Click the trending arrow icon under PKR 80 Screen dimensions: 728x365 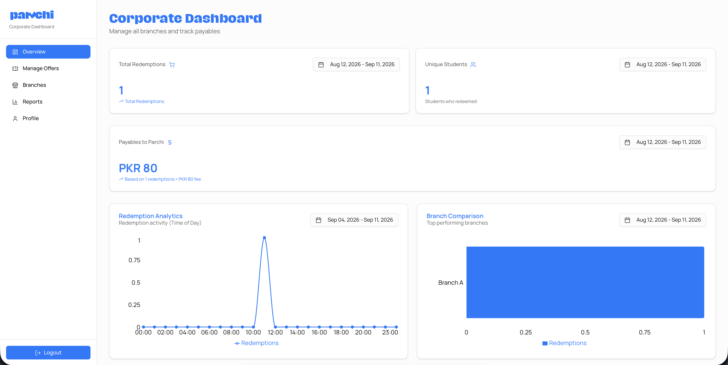pyautogui.click(x=121, y=179)
